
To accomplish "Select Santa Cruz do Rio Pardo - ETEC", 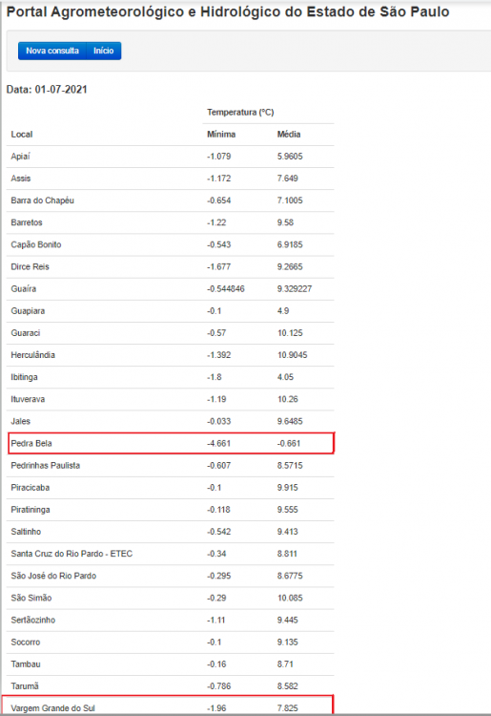I will [72, 554].
